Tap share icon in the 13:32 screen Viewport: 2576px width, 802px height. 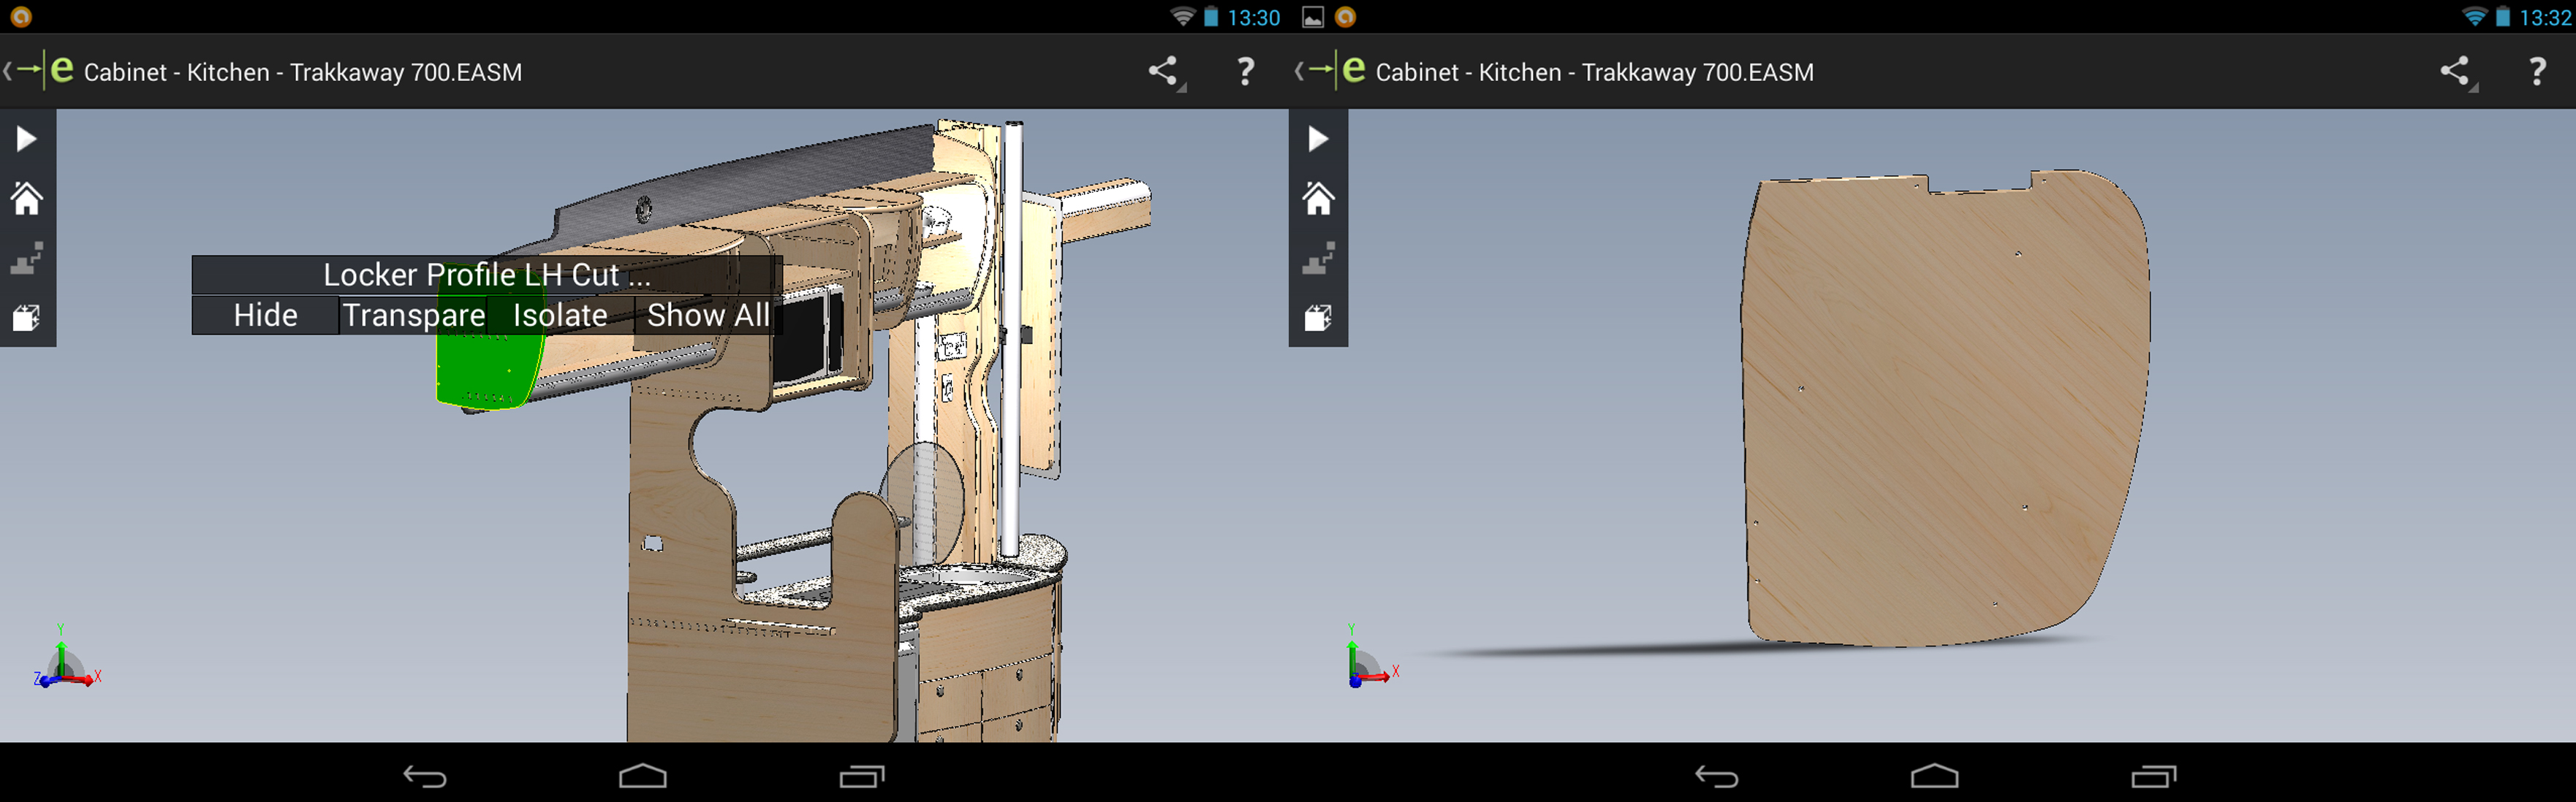point(2455,71)
